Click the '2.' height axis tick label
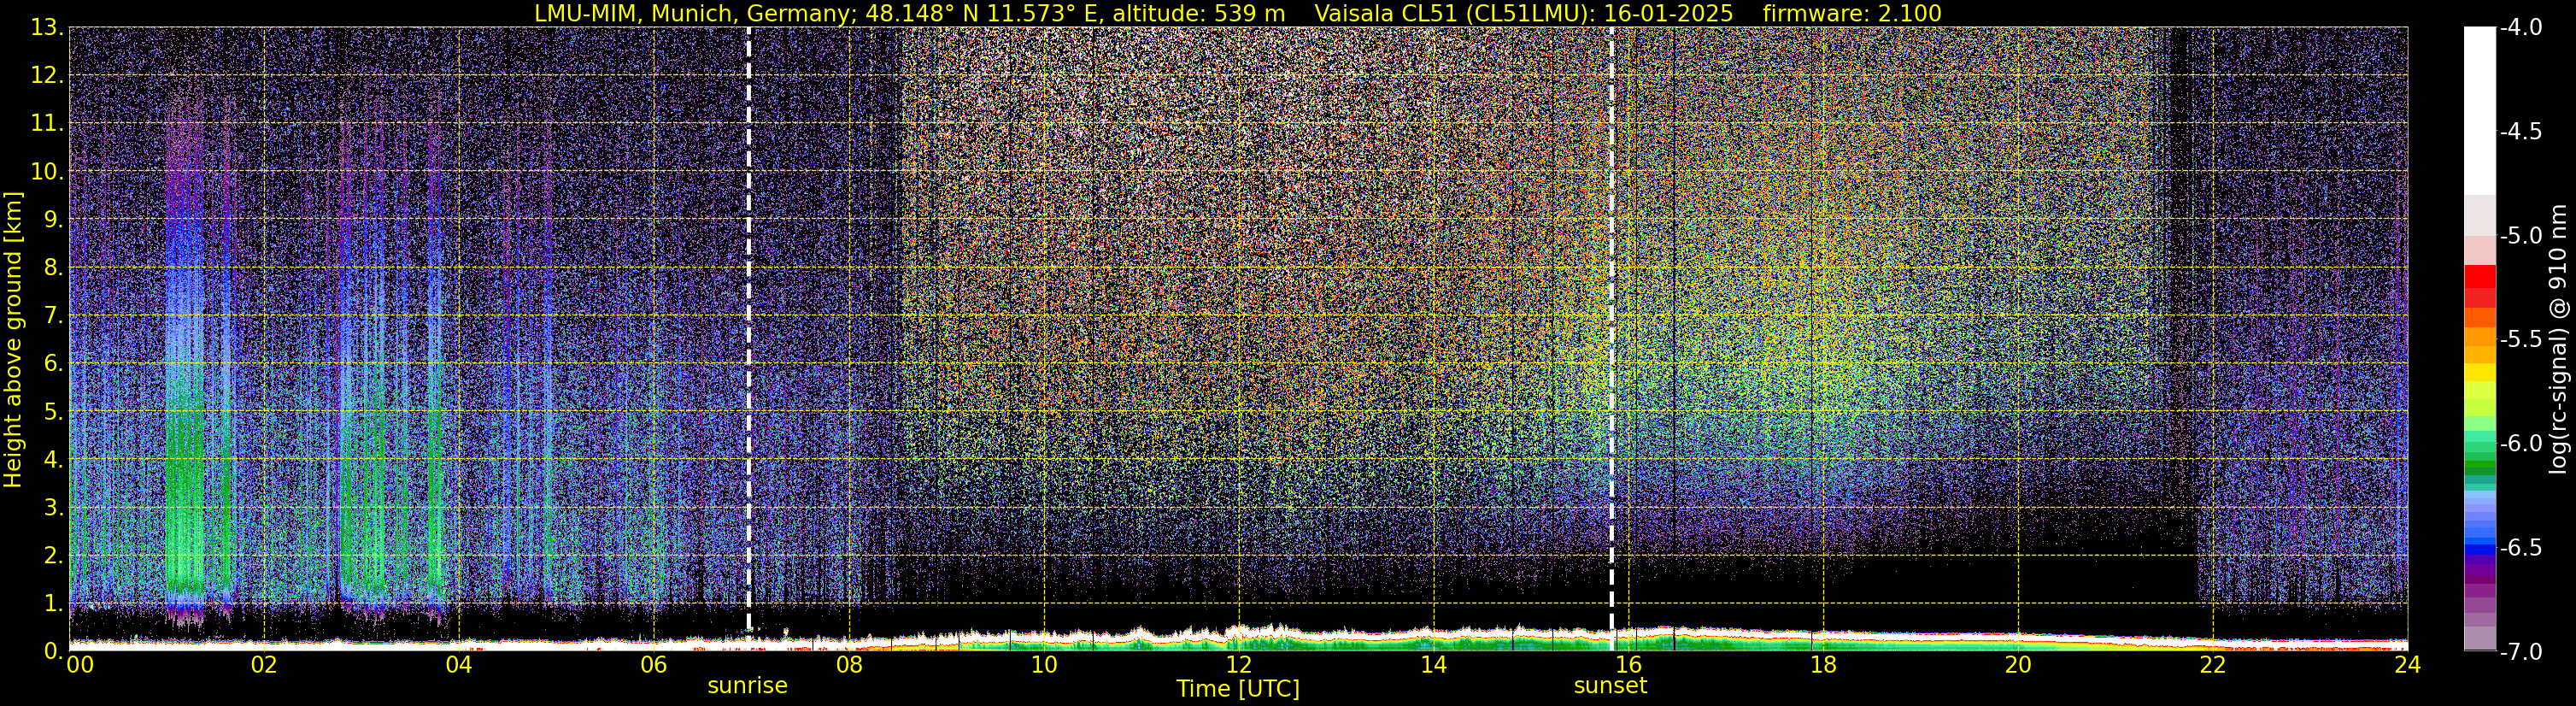 [53, 556]
